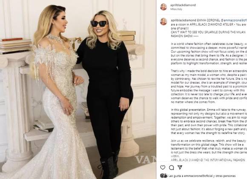This screenshot has width=247, height=179.
Task: Click the heart like icon
Action: (x=163, y=167)
